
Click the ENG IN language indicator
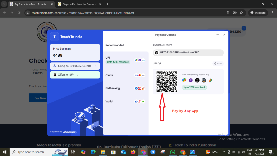(249, 152)
